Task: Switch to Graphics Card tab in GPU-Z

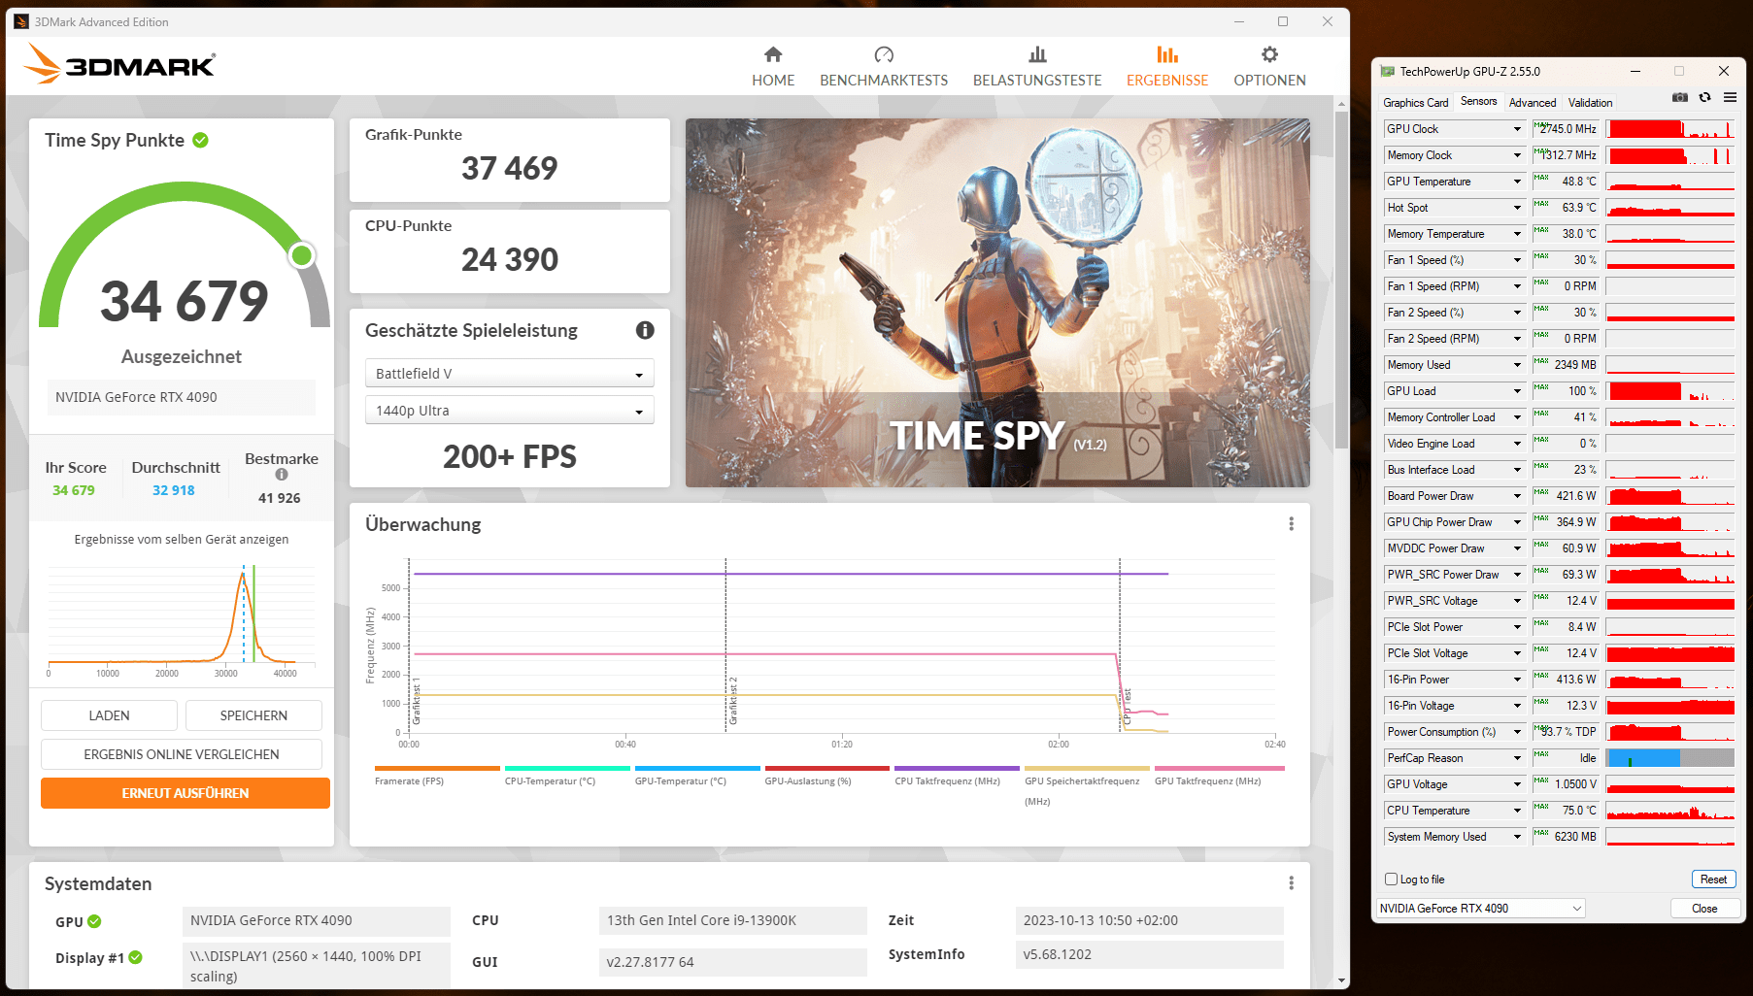Action: coord(1415,103)
